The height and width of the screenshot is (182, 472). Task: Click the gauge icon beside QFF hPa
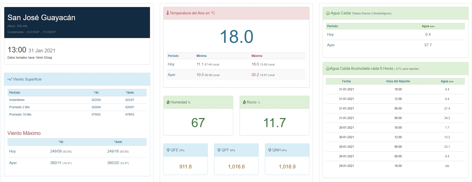click(x=219, y=150)
